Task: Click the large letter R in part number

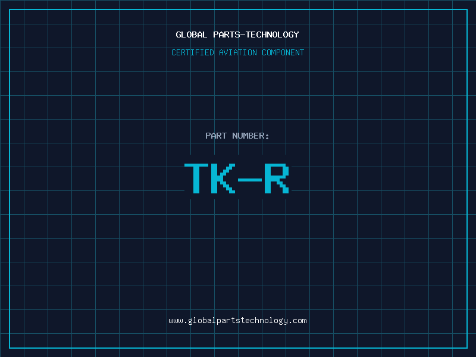Action: tap(276, 178)
